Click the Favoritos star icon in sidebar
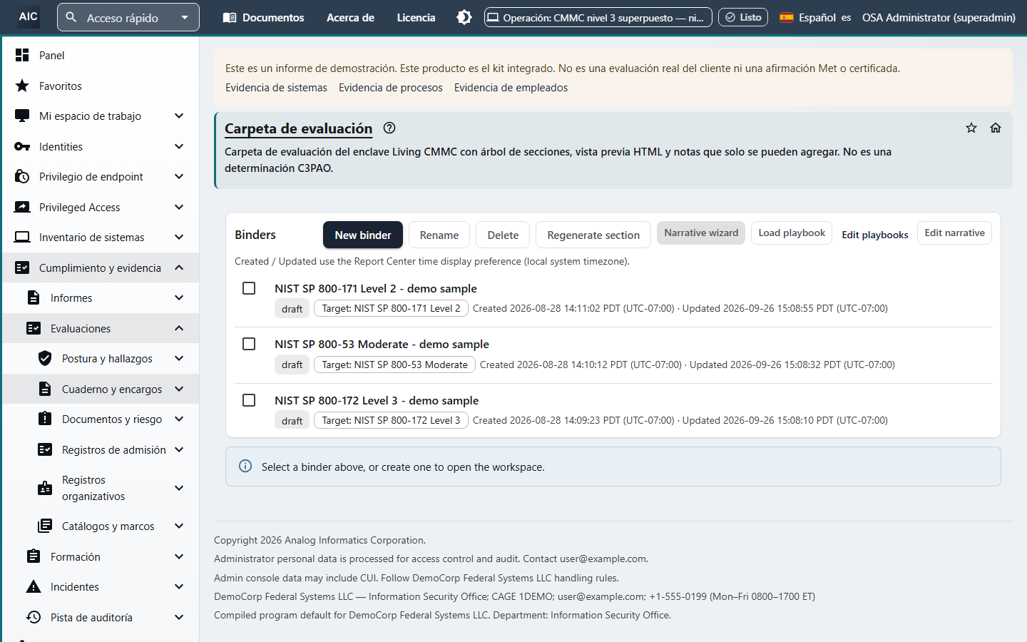 pyautogui.click(x=22, y=86)
